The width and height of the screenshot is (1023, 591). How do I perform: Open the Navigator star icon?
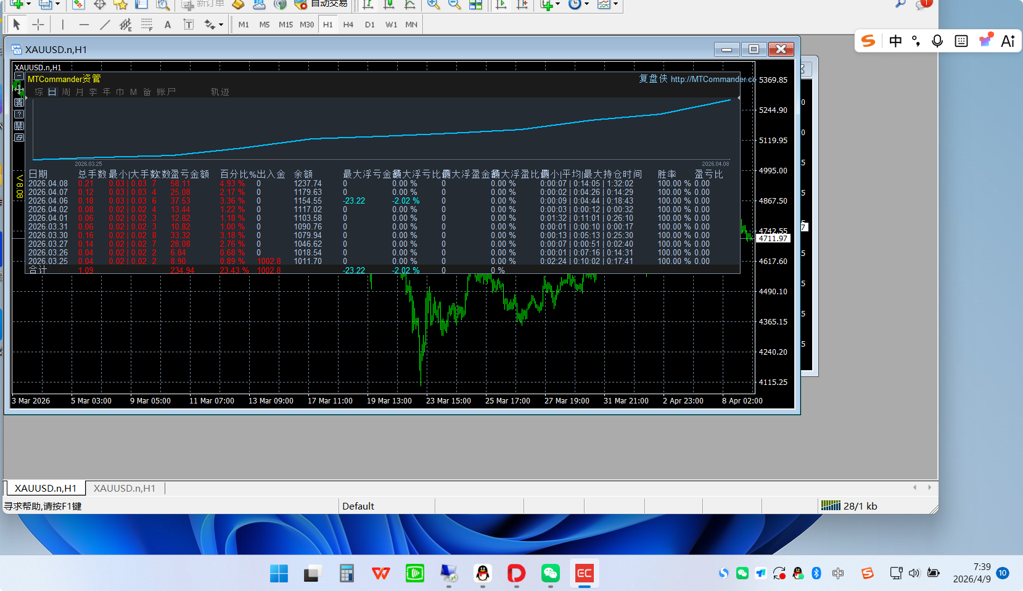120,4
